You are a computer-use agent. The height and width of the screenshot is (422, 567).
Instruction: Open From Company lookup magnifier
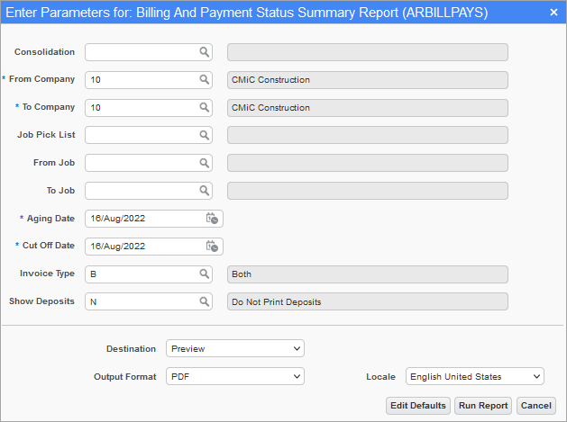pos(205,79)
